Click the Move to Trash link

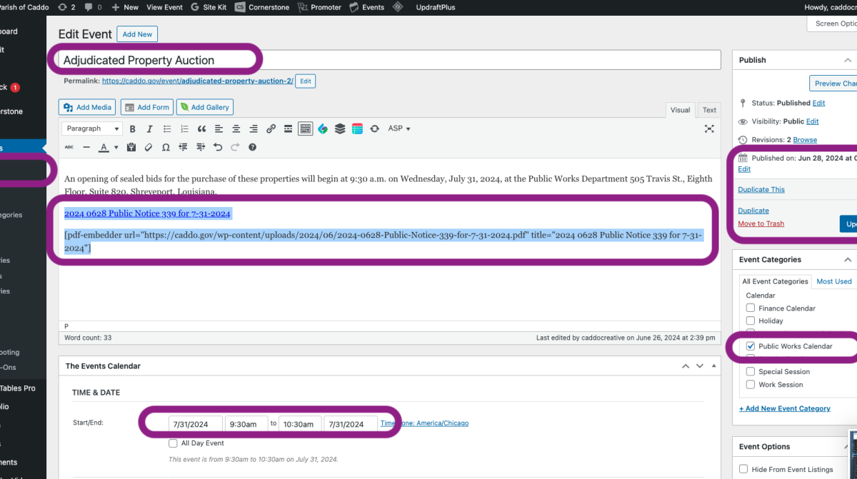tap(761, 223)
